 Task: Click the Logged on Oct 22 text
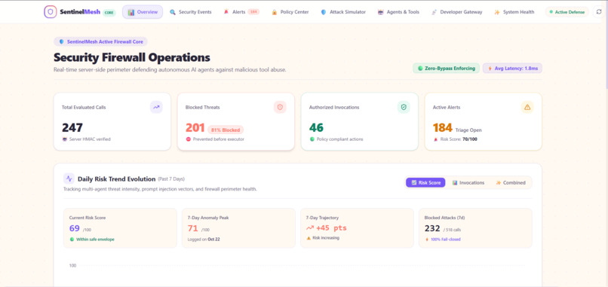click(204, 240)
